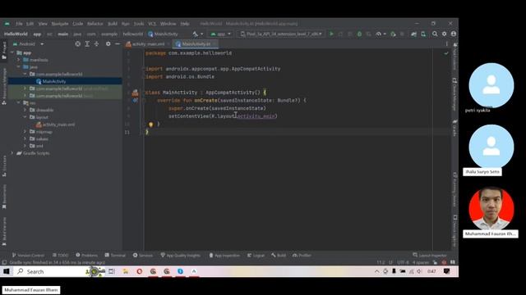This screenshot has width=526, height=295.
Task: Open the Refactor menu
Action: pyautogui.click(x=95, y=24)
